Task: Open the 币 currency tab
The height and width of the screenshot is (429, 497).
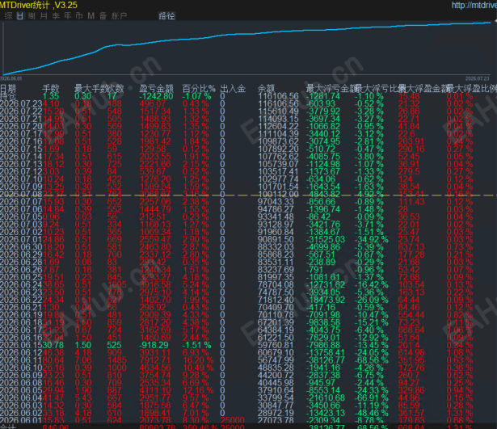Action: (79, 16)
